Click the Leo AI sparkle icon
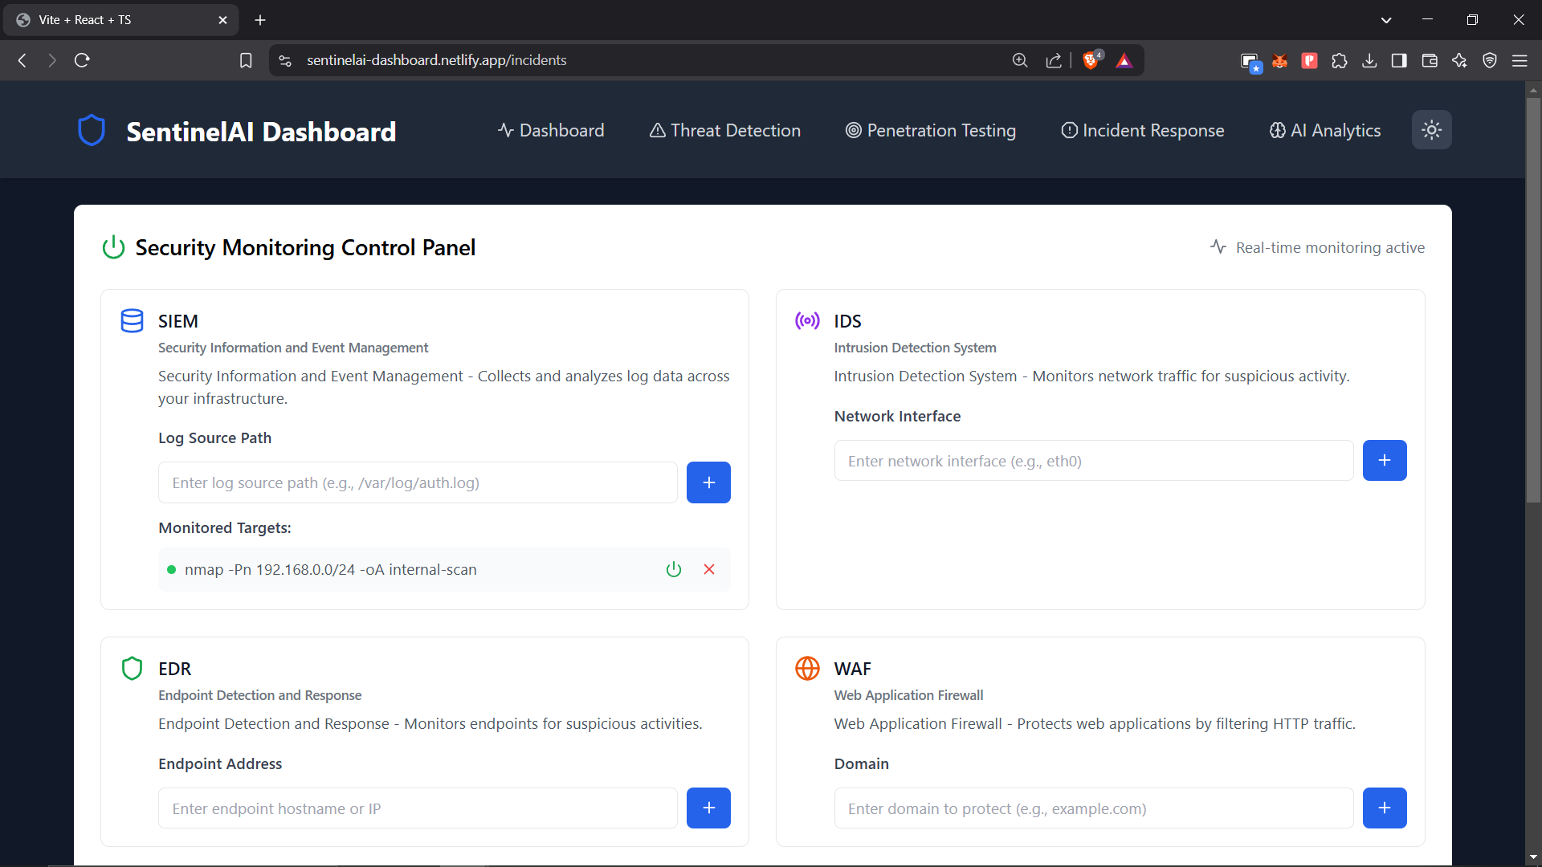Screen dimensions: 1542x867 [x=1459, y=60]
